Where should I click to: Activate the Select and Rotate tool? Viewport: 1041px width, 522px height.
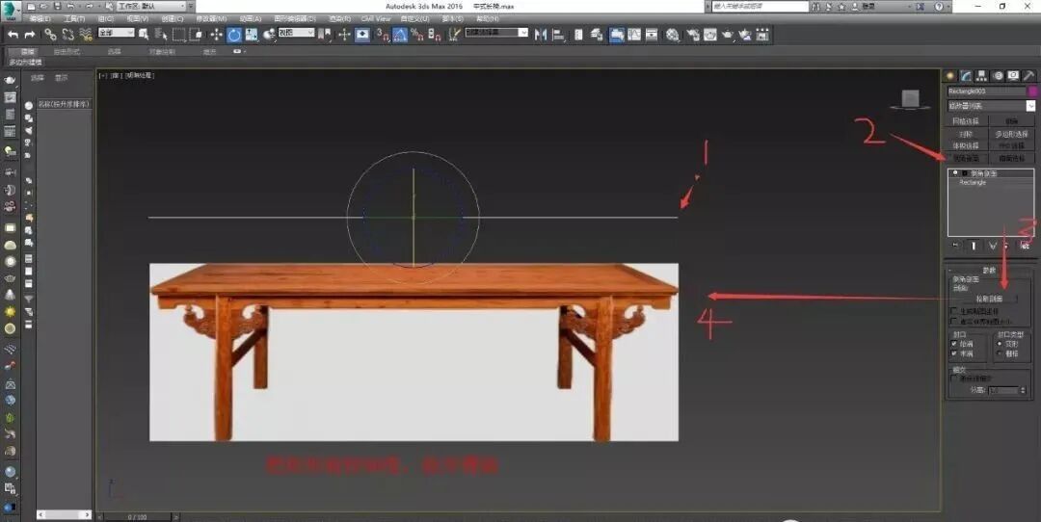coord(234,35)
